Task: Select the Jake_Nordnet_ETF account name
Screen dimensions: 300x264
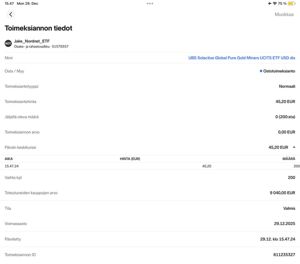Action: (32, 41)
